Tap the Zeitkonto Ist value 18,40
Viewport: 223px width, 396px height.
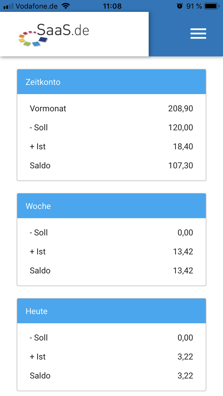point(183,146)
